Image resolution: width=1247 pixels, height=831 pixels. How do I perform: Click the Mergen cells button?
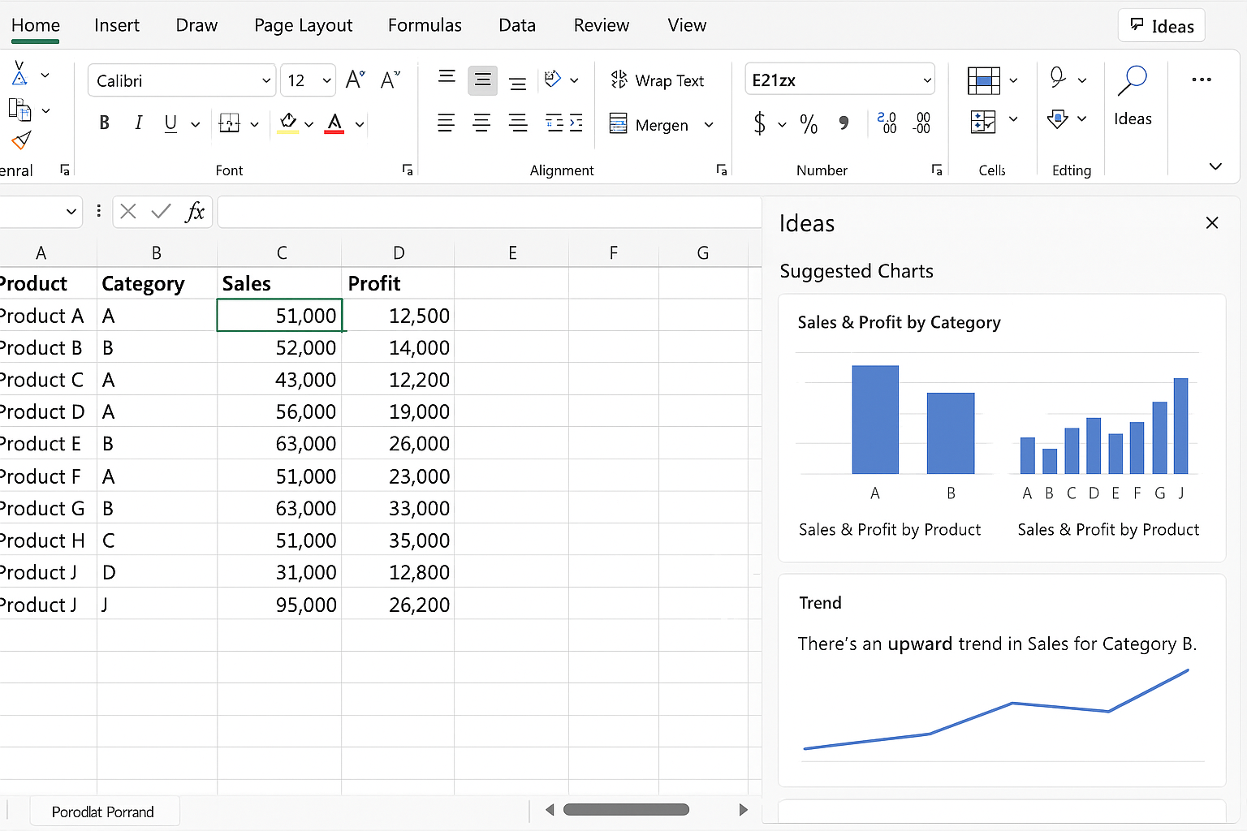[649, 124]
